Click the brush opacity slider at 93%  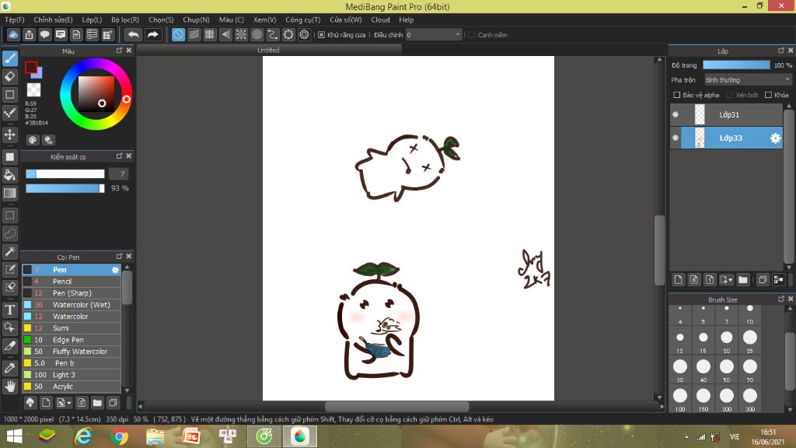(65, 188)
